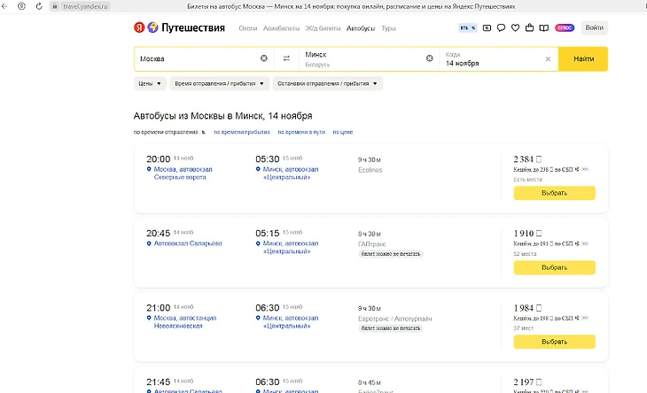Expand Время отправления / прибытия filter
The width and height of the screenshot is (647, 393).
point(220,83)
